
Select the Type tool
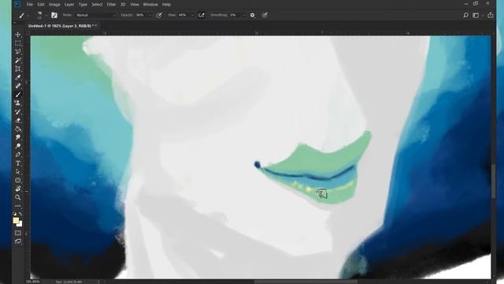click(18, 163)
